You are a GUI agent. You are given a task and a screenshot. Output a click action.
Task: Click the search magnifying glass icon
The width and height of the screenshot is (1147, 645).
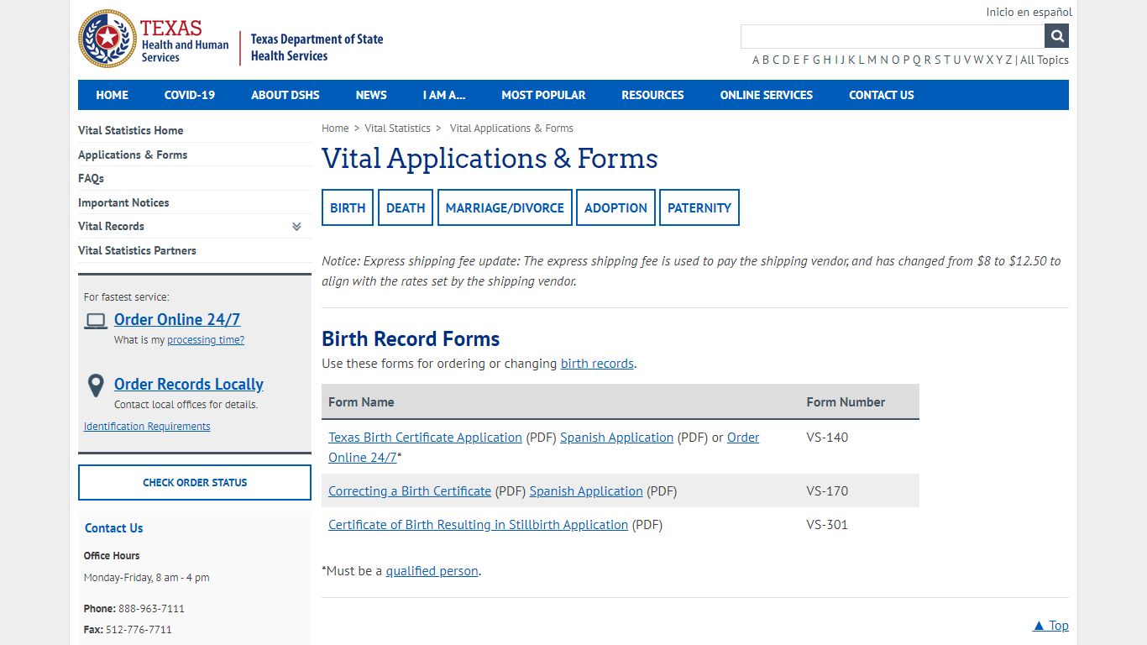[x=1056, y=35]
